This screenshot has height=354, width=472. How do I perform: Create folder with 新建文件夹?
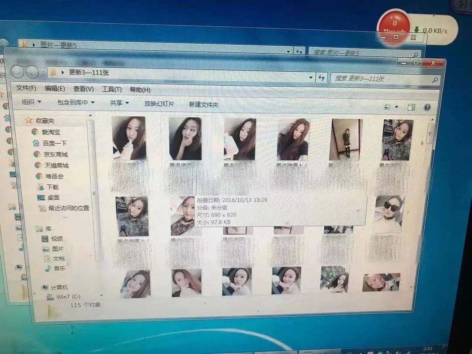(204, 105)
